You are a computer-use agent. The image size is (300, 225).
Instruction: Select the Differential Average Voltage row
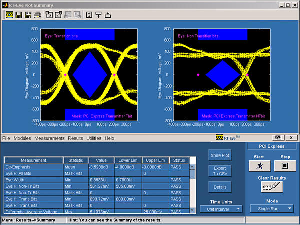tap(97, 211)
